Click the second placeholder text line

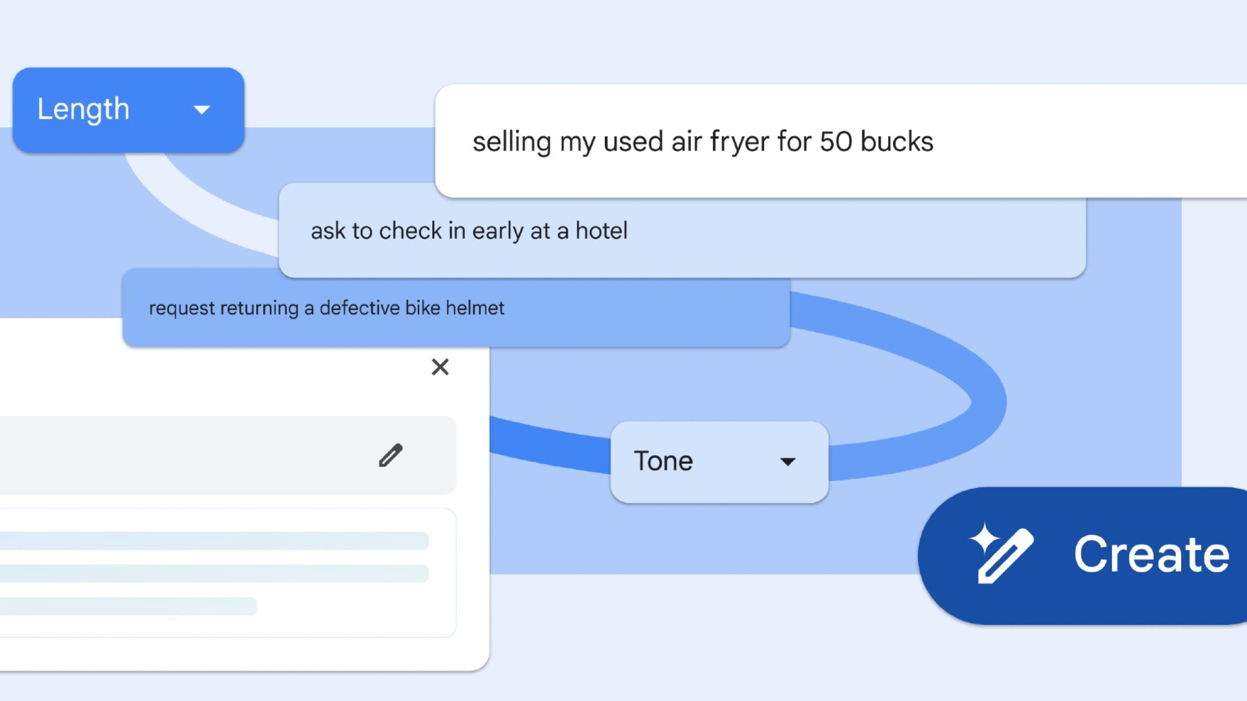point(214,573)
